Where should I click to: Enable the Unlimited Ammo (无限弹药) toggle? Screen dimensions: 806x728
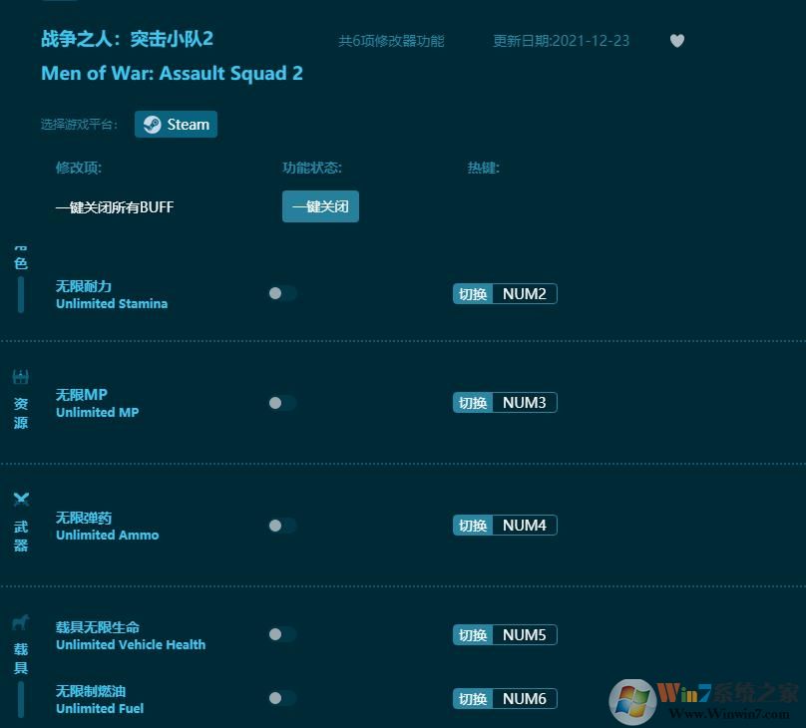pos(279,526)
